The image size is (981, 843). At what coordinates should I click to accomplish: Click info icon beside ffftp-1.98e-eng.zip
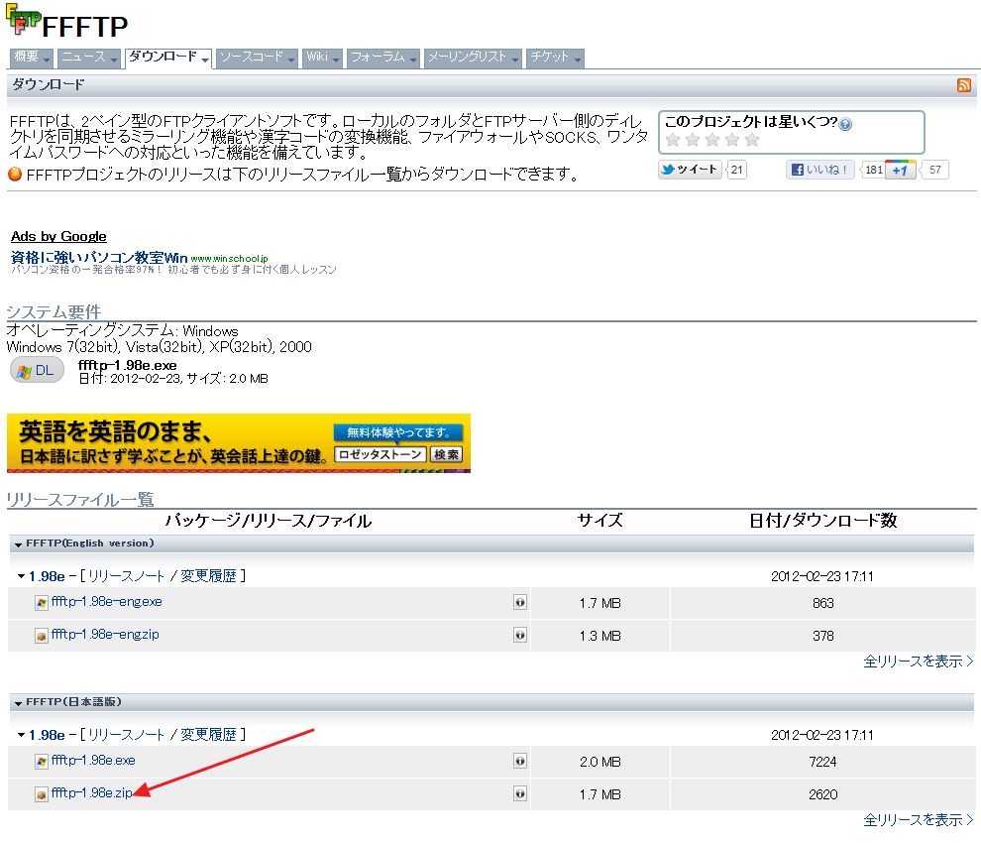(520, 635)
